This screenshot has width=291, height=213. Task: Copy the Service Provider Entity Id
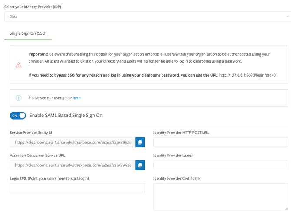pos(140,142)
